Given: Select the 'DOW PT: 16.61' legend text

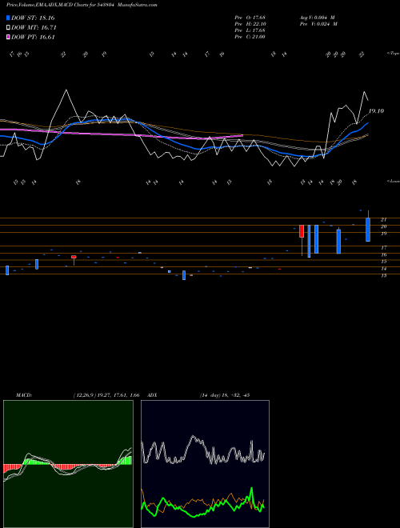Looking at the screenshot, I should click(33, 38).
